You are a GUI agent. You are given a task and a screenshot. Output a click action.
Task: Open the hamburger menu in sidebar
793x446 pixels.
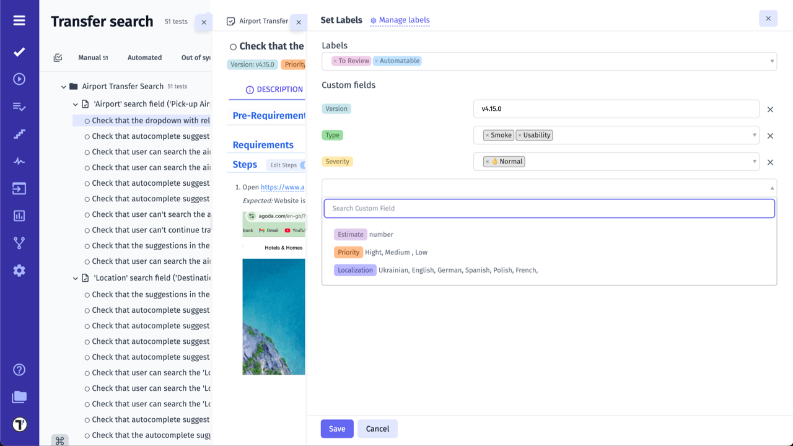coord(19,21)
